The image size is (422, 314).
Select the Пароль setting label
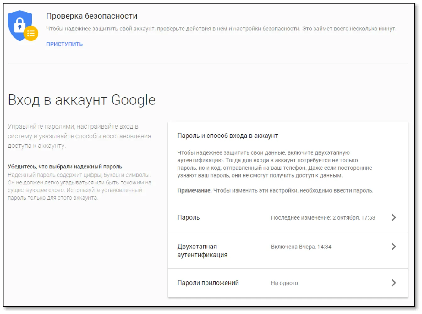(x=189, y=217)
